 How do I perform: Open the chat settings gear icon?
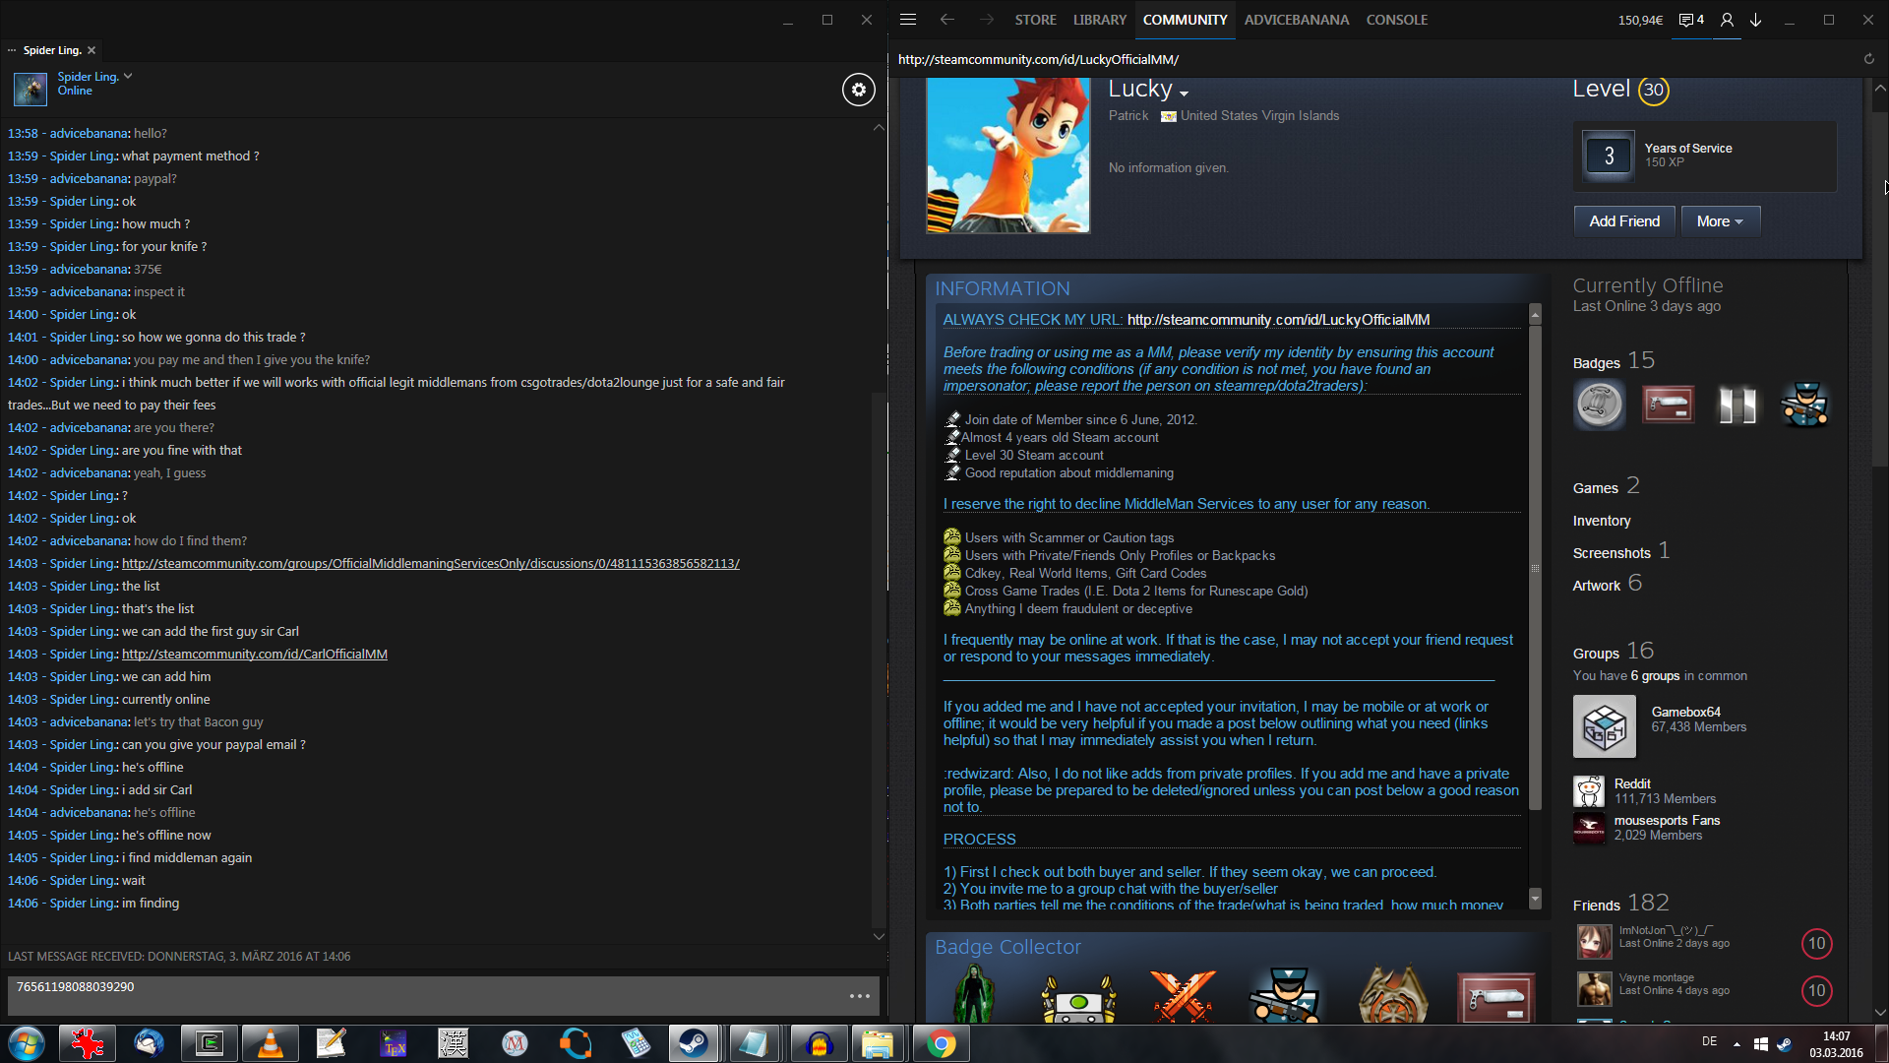858,90
